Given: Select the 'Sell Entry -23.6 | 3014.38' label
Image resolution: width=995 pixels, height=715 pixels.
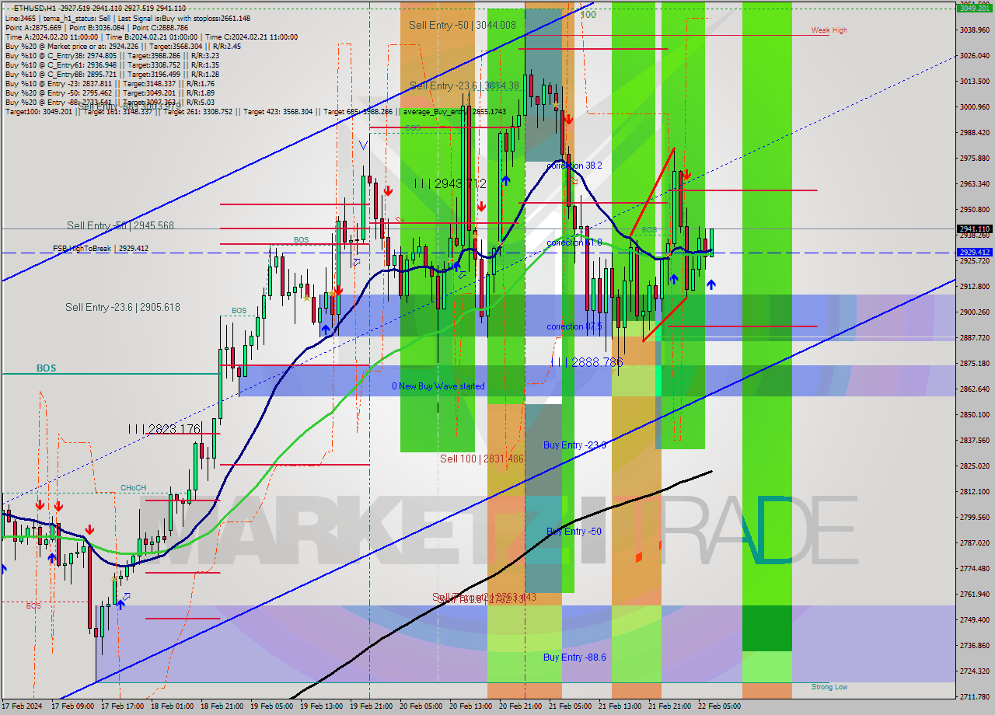Looking at the screenshot, I should coord(464,86).
